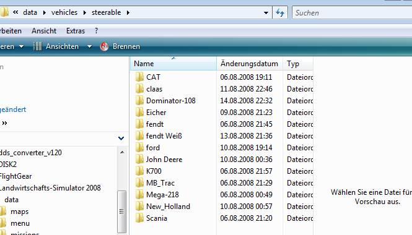Click the folder tree scroll up arrow
The height and width of the screenshot is (235, 412).
[122, 152]
